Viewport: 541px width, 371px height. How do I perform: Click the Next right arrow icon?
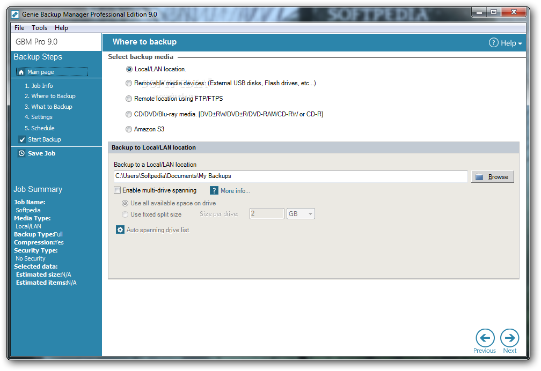pyautogui.click(x=510, y=338)
